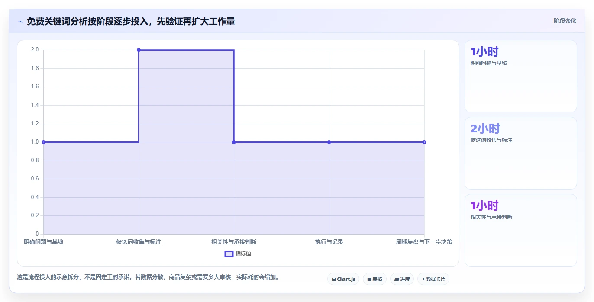Select the 1小时 相关性与承接判断 card

[x=520, y=230]
